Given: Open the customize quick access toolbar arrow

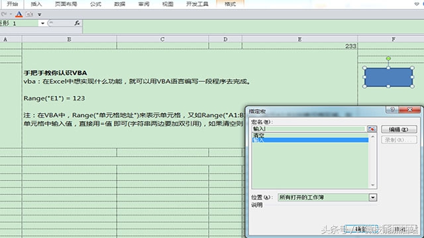Looking at the screenshot, I should 40,15.
